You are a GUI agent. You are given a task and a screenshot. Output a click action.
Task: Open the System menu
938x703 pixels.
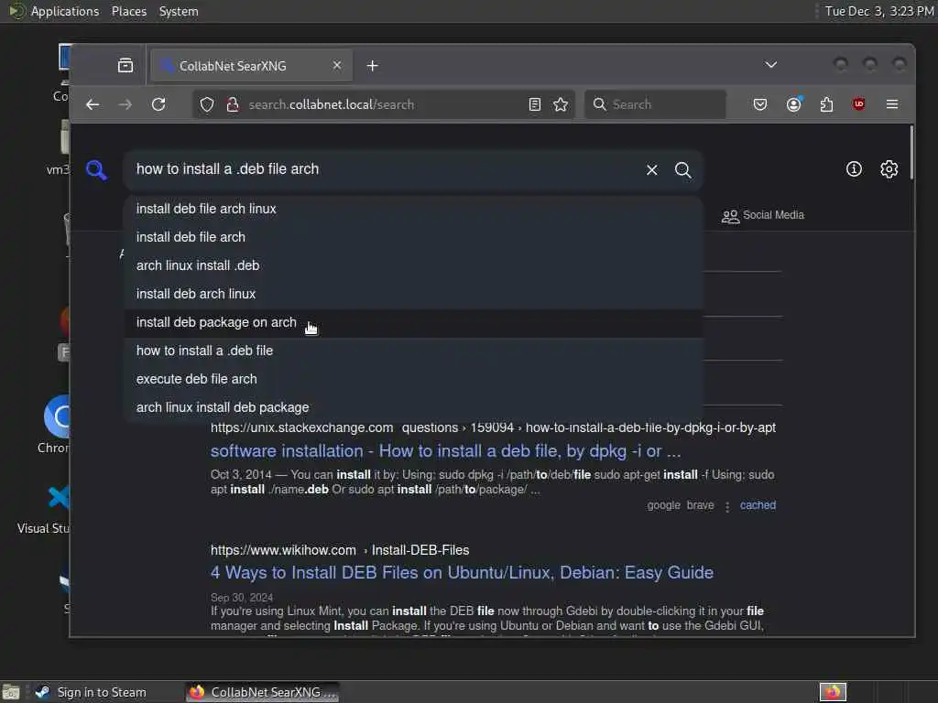click(x=179, y=11)
